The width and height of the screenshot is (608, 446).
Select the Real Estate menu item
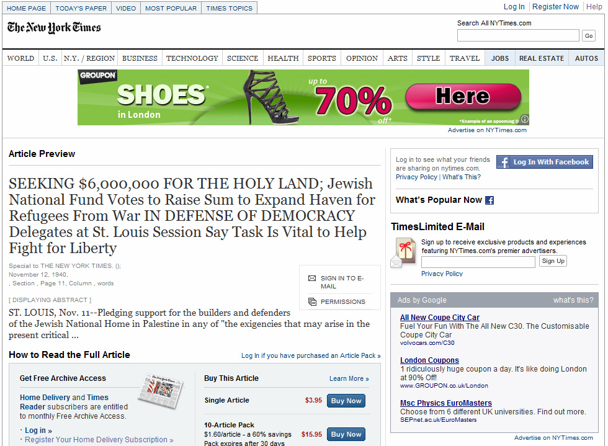click(x=541, y=58)
